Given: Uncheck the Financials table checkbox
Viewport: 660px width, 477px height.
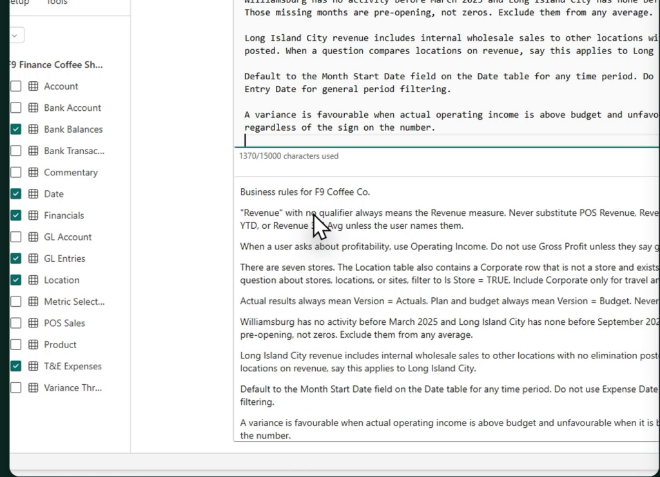Looking at the screenshot, I should click(15, 215).
